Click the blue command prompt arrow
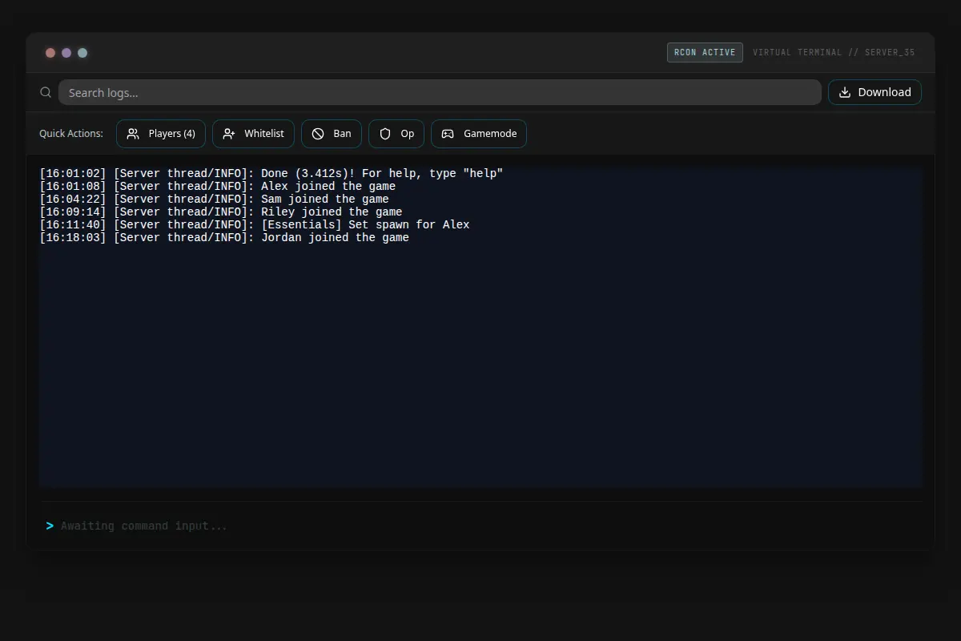The width and height of the screenshot is (961, 641). point(50,526)
